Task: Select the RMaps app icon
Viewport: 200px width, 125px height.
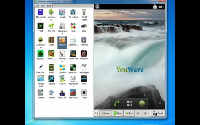Action: click(52, 92)
